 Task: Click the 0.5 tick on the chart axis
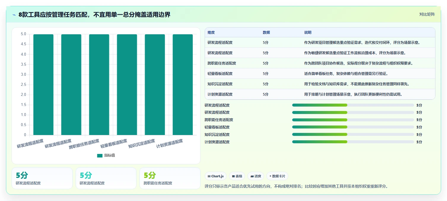click(x=23, y=125)
